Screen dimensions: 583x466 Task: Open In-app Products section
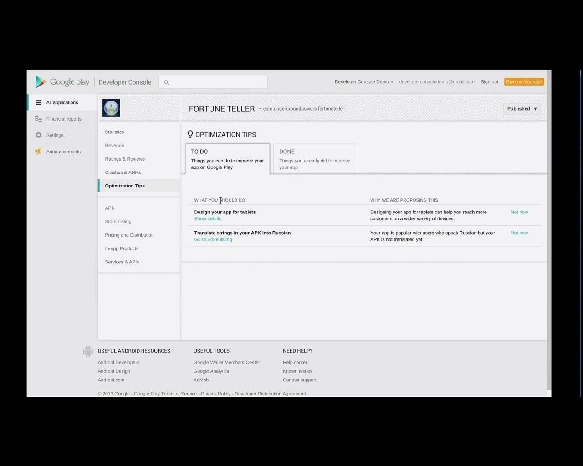[x=122, y=248]
